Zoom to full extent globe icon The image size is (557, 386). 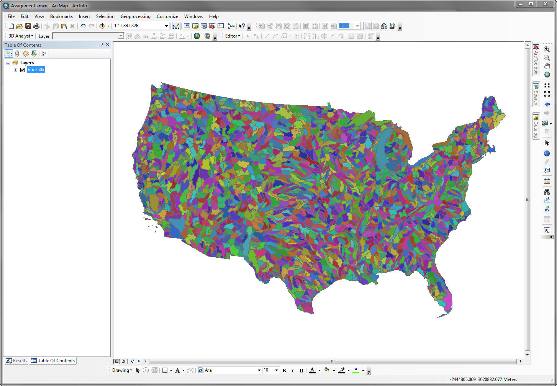coord(547,75)
